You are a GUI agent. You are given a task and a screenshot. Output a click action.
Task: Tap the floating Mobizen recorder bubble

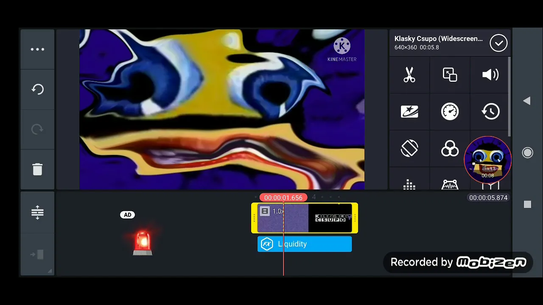click(488, 160)
